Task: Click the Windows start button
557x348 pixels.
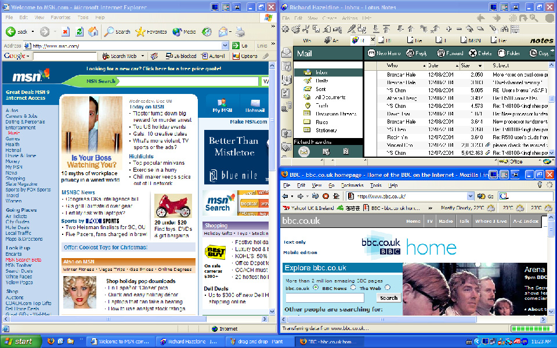Action: pyautogui.click(x=21, y=342)
